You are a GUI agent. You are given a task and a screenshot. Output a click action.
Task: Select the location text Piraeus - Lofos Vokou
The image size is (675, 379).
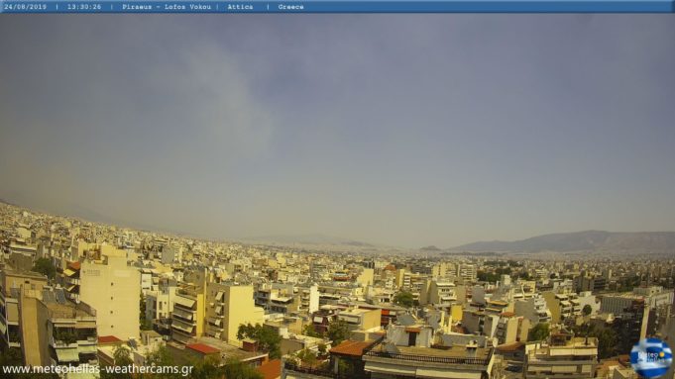point(167,7)
